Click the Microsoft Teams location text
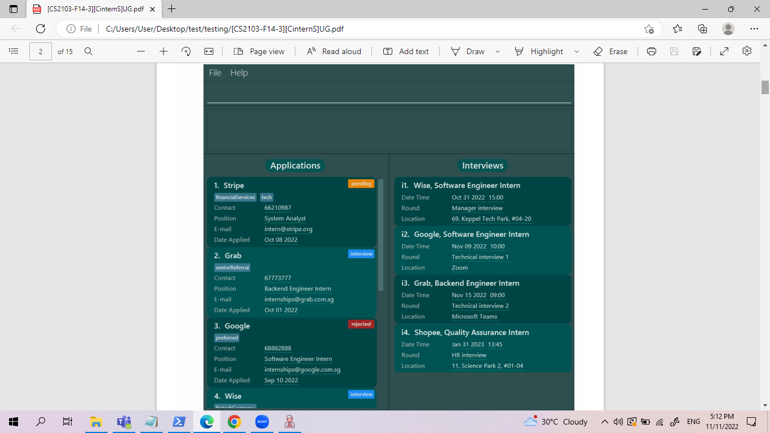This screenshot has width=770, height=433. [x=475, y=317]
